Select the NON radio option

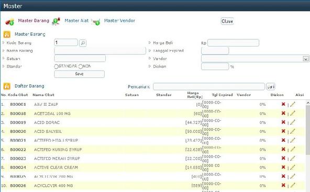81,66
